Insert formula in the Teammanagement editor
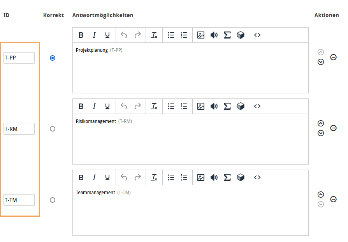 coord(227,177)
